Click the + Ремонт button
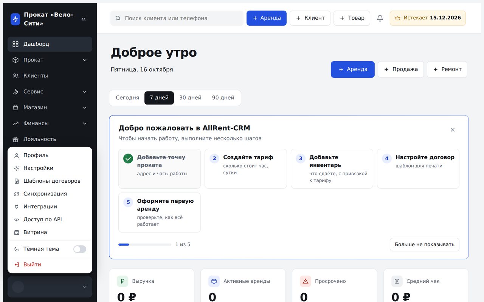The width and height of the screenshot is (484, 302). [447, 69]
